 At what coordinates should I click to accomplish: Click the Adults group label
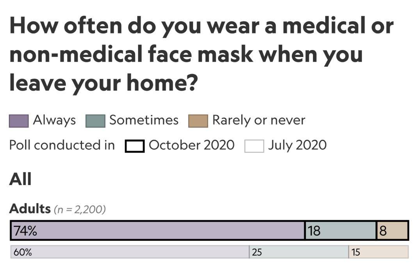pyautogui.click(x=30, y=208)
